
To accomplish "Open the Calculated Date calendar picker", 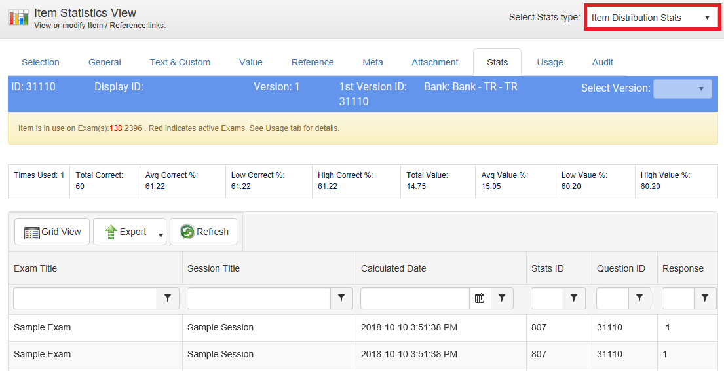I will coord(480,298).
